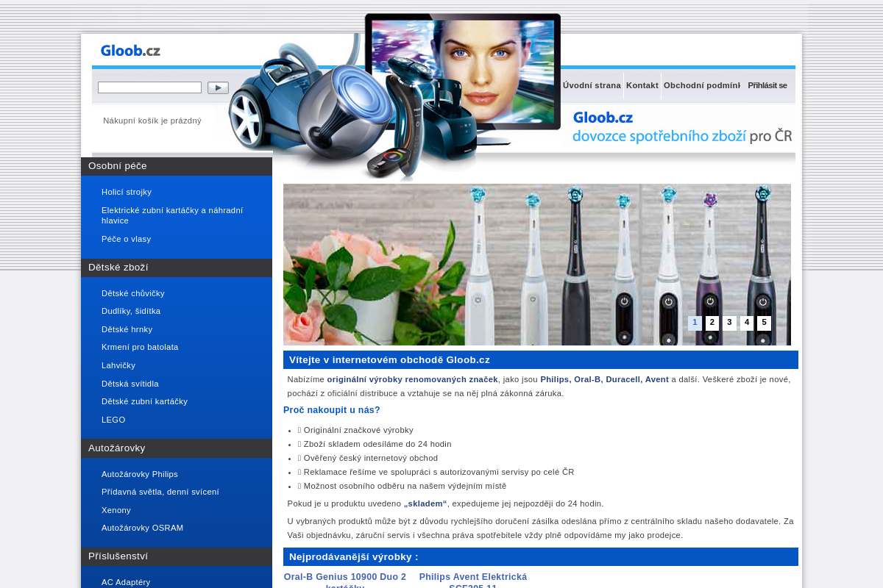Select slide 2 in the banner slideshow
Viewport: 883px width, 588px height.
pos(712,323)
